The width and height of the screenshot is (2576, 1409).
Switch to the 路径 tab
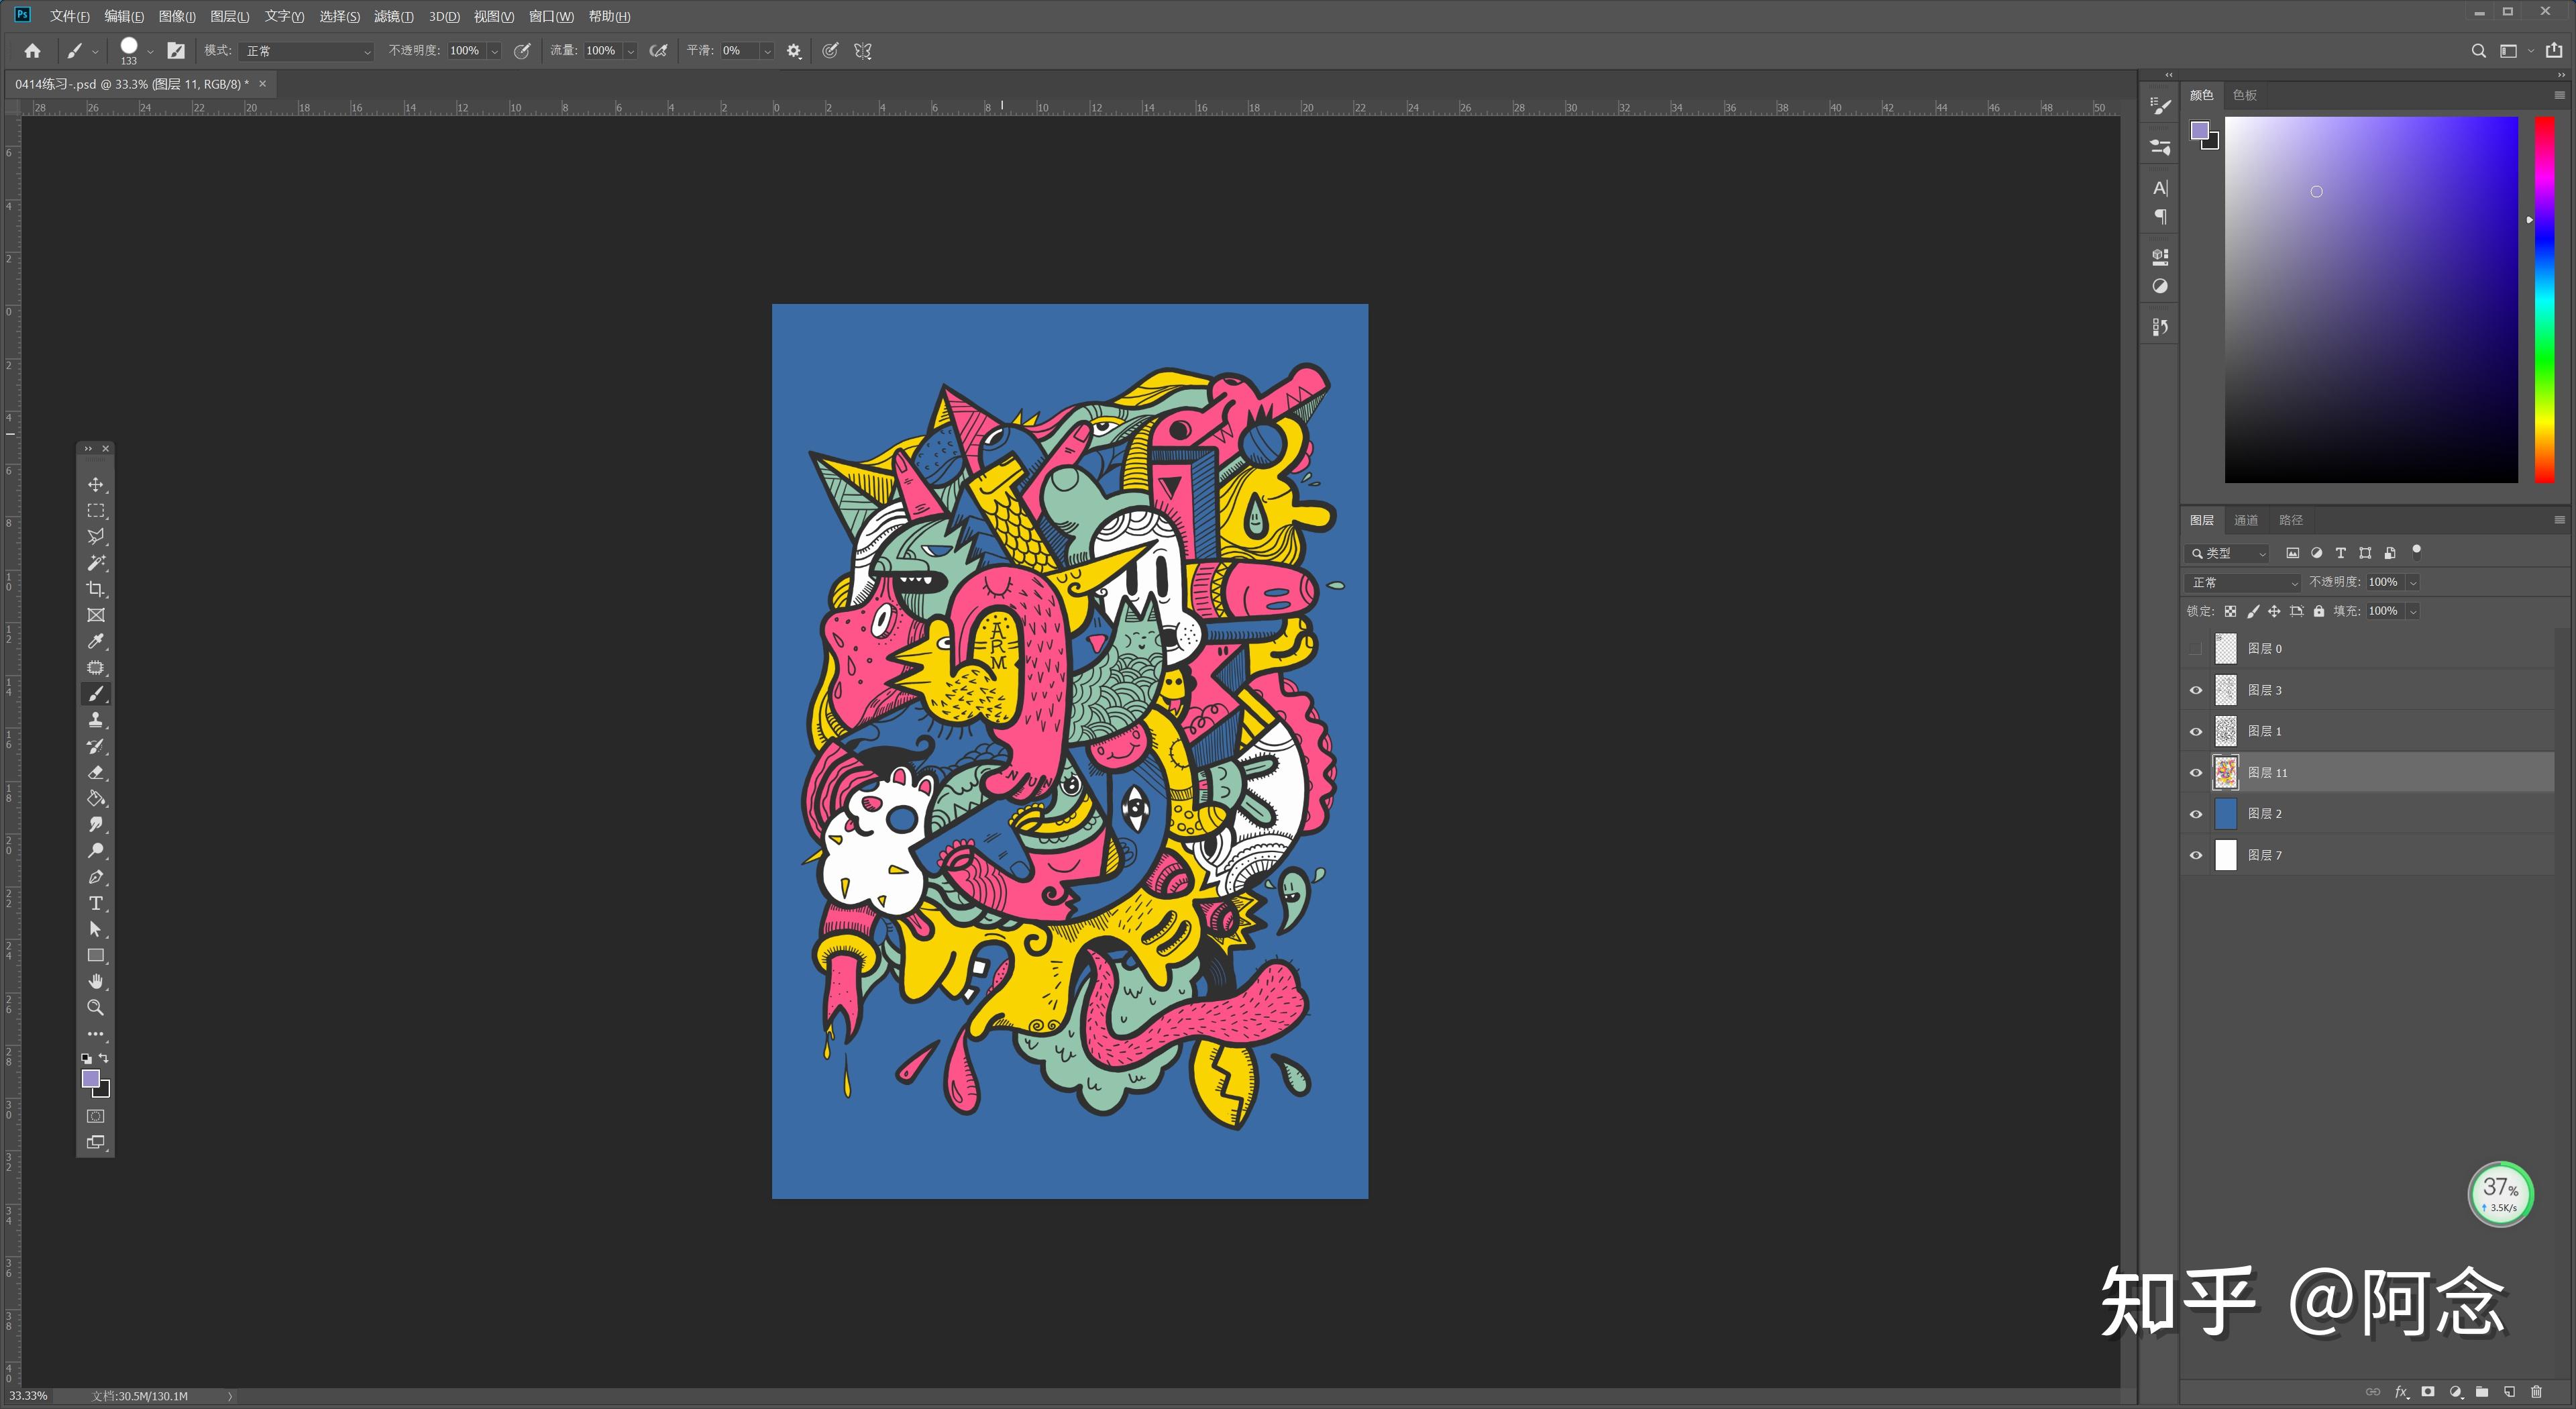tap(2291, 520)
